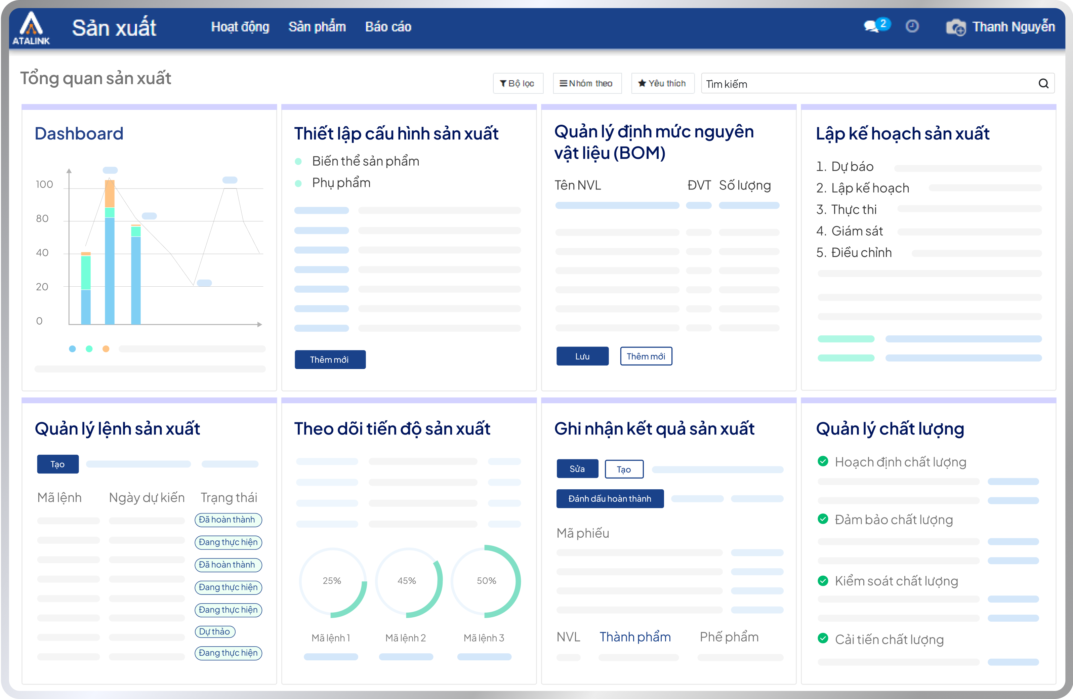
Task: Click the green legend dot under the chart
Action: pos(89,348)
